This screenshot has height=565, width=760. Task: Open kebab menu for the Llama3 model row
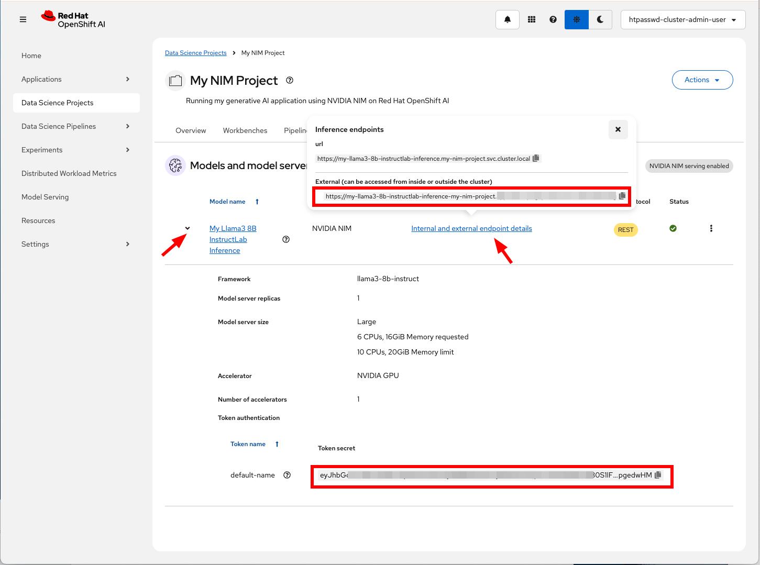coord(711,228)
